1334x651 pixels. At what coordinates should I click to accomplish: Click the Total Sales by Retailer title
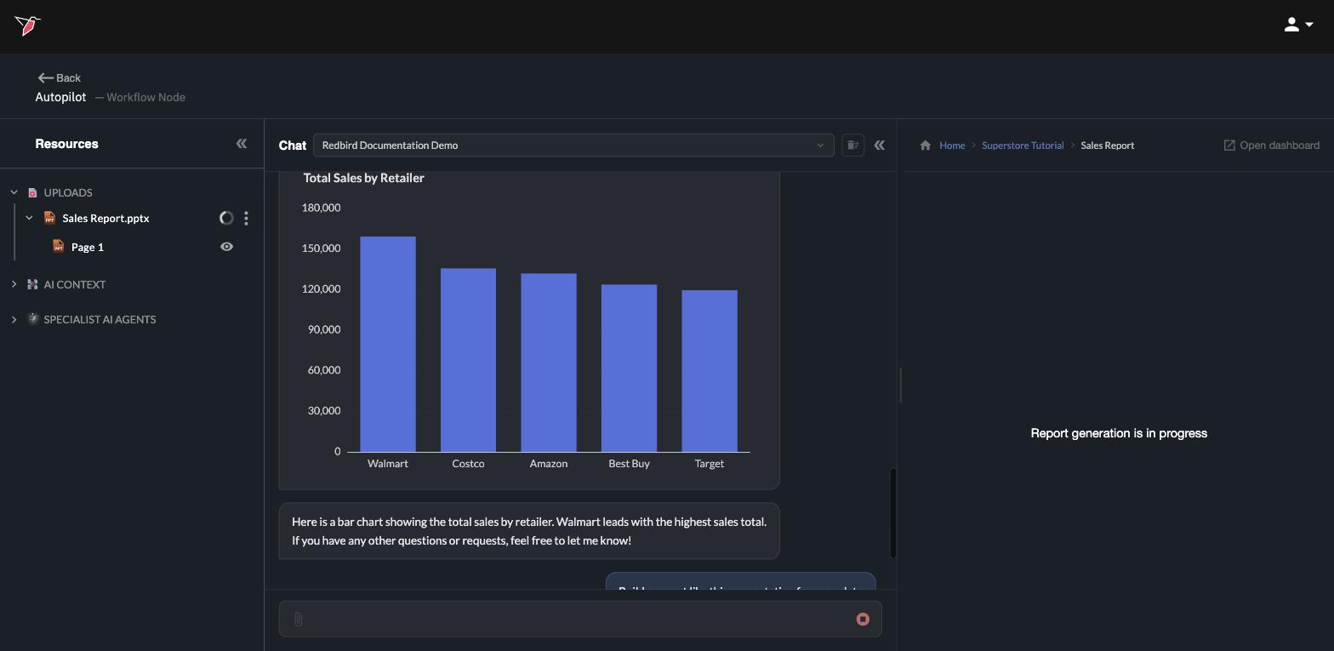363,178
